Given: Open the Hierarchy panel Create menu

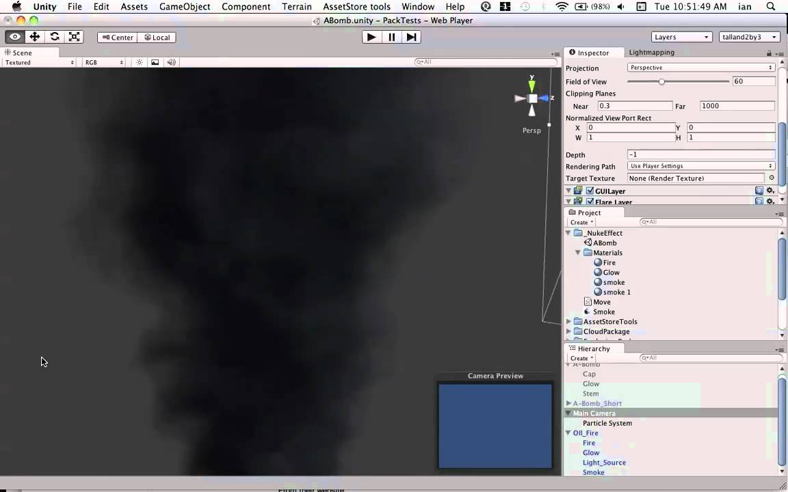Looking at the screenshot, I should 581,359.
